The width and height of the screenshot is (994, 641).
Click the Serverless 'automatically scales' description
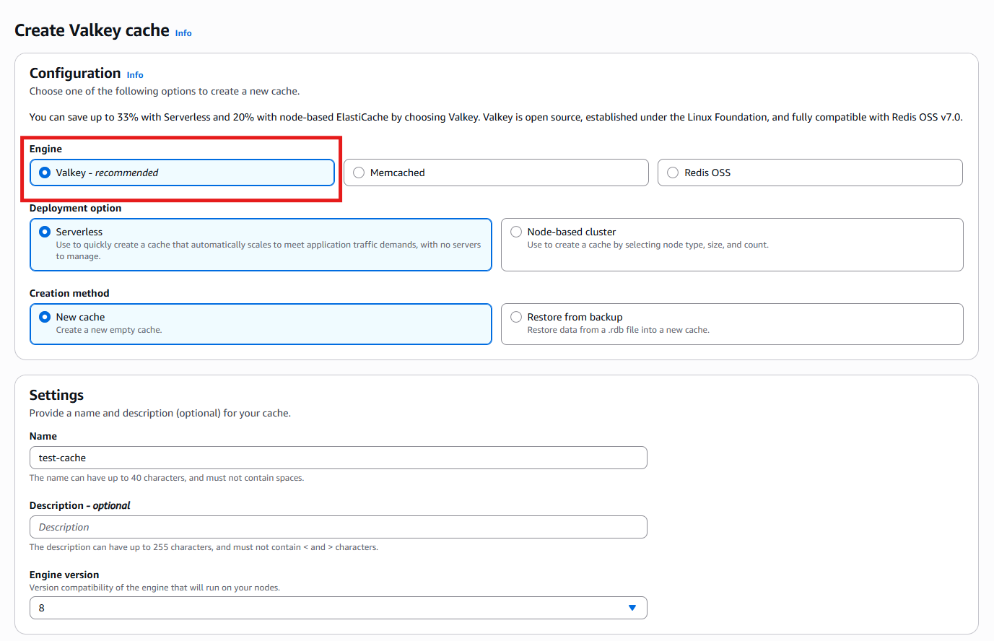[269, 250]
